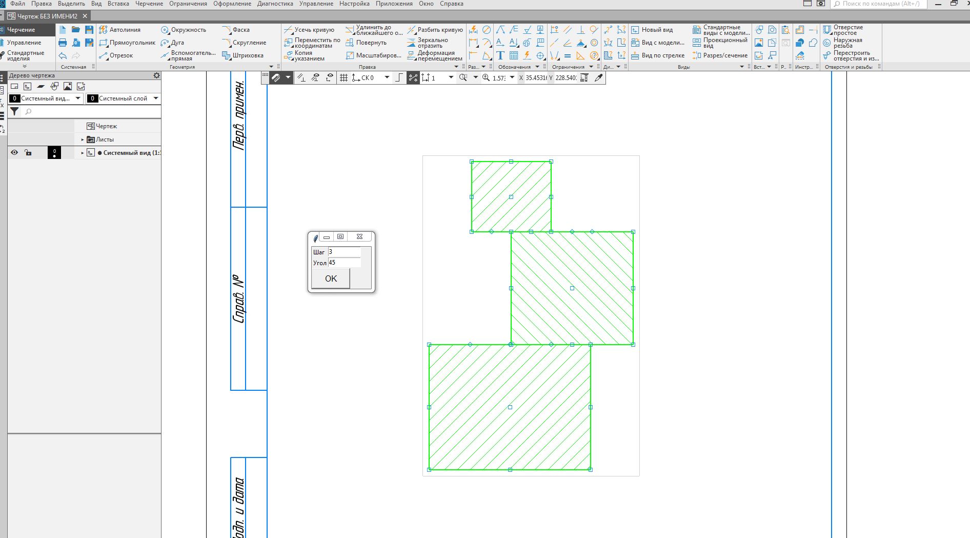Open the Диагностика menu
This screenshot has width=970, height=538.
[275, 4]
